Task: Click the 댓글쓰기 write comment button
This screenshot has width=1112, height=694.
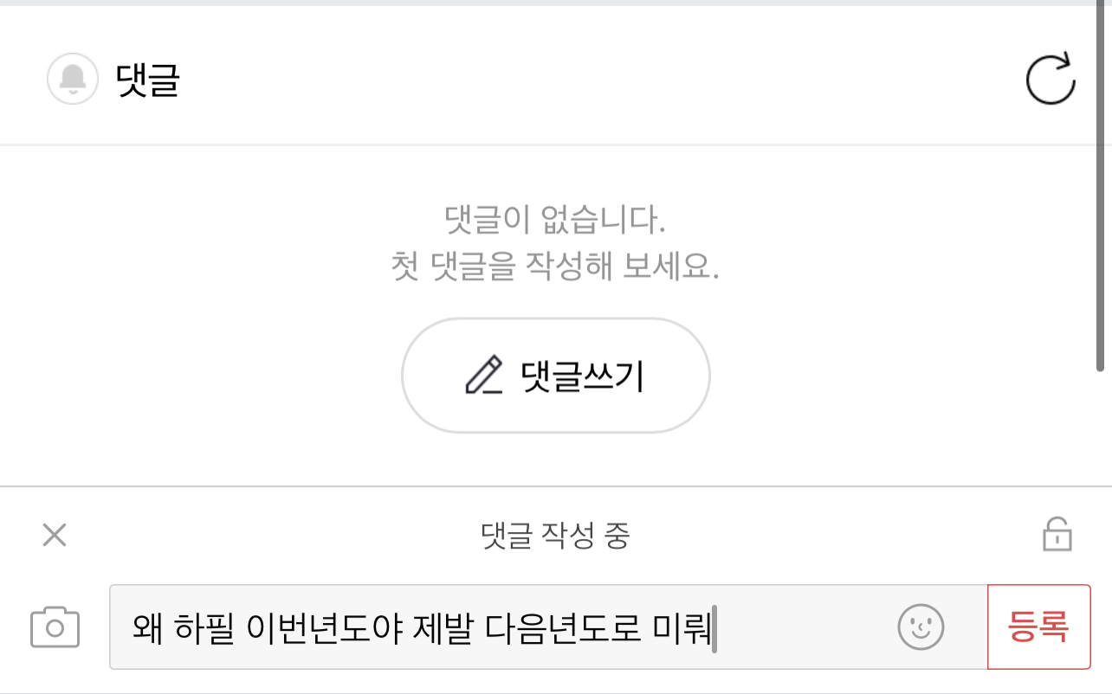Action: pos(555,374)
